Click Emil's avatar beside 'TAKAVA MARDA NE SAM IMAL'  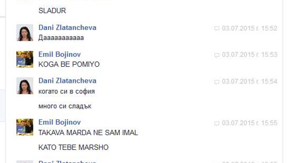[25, 127]
